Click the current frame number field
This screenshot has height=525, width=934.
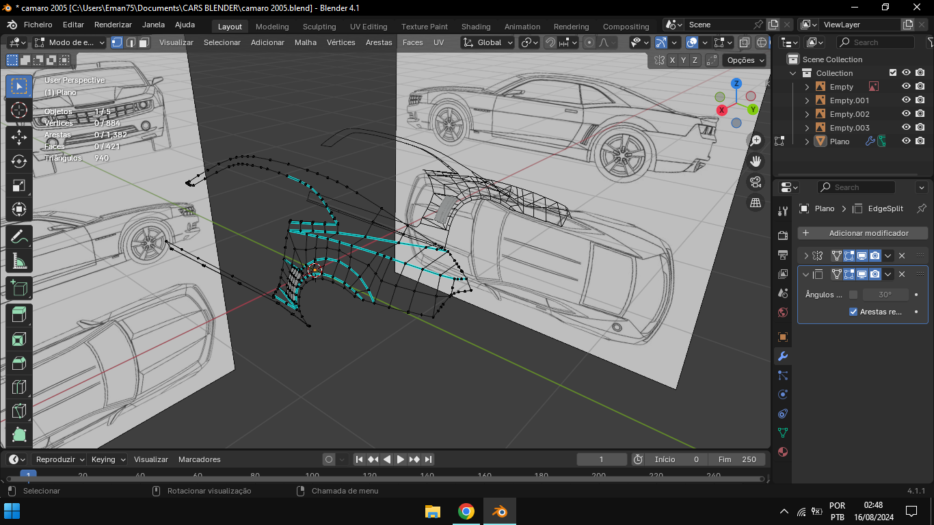[602, 459]
